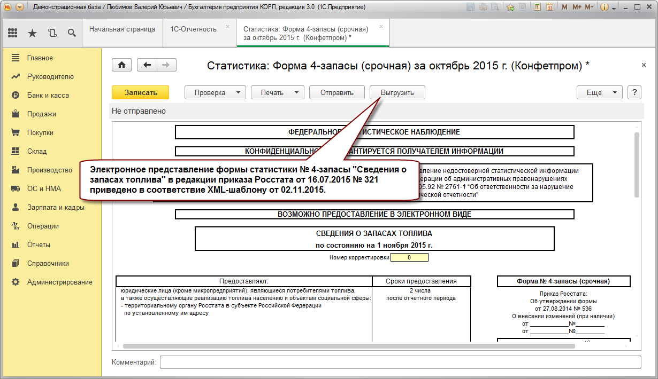The image size is (658, 379).
Task: Click the save icon in the title bar
Action: [x=470, y=7]
